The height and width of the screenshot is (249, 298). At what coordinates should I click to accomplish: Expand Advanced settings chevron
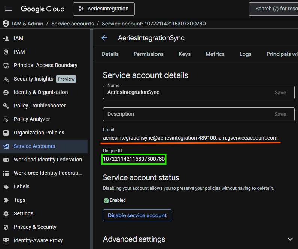click(290, 239)
